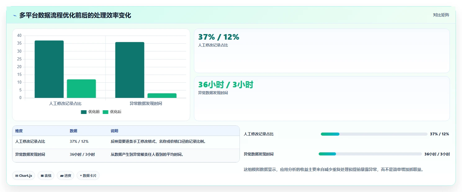The width and height of the screenshot is (462, 192).
Task: Click 人工修改记录占比 caption in first data card
Action: (213, 45)
